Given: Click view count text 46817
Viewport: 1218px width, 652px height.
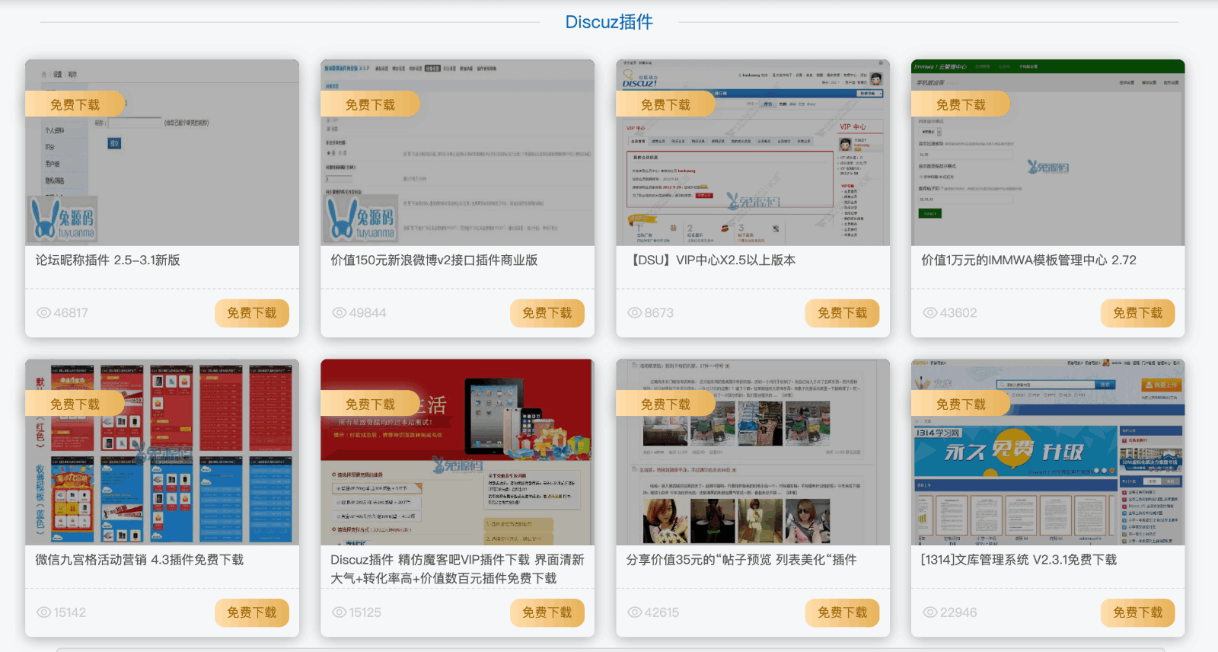Looking at the screenshot, I should coord(71,313).
